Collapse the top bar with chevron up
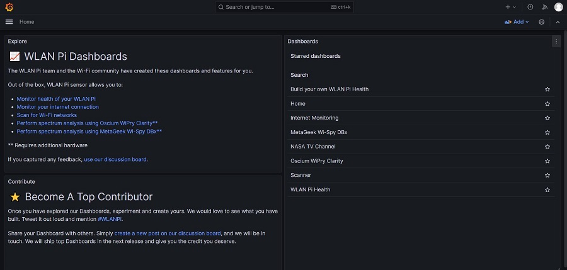This screenshot has width=567, height=270. point(558,22)
